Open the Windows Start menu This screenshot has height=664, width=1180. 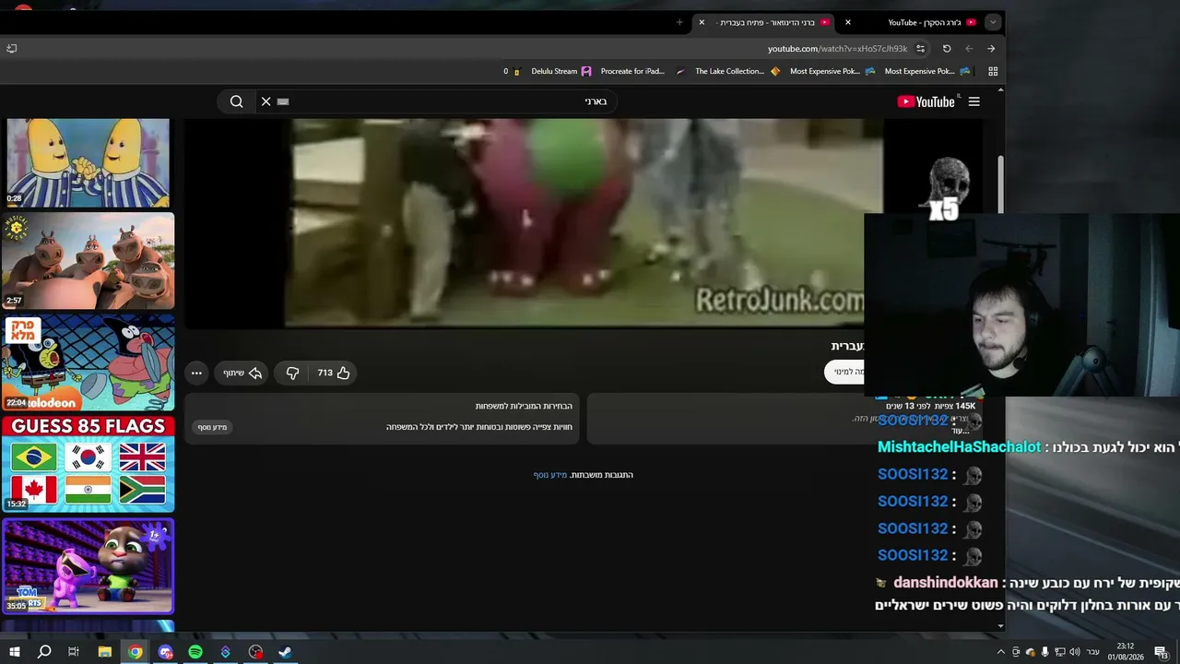[x=14, y=652]
